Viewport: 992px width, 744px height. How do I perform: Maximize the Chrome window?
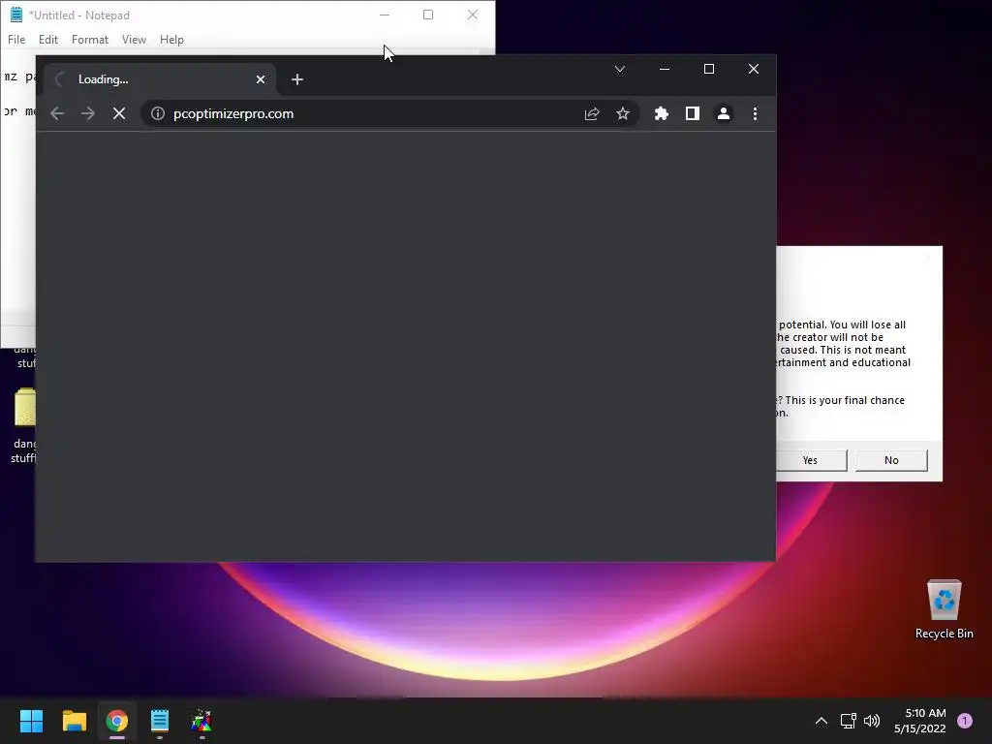point(709,69)
